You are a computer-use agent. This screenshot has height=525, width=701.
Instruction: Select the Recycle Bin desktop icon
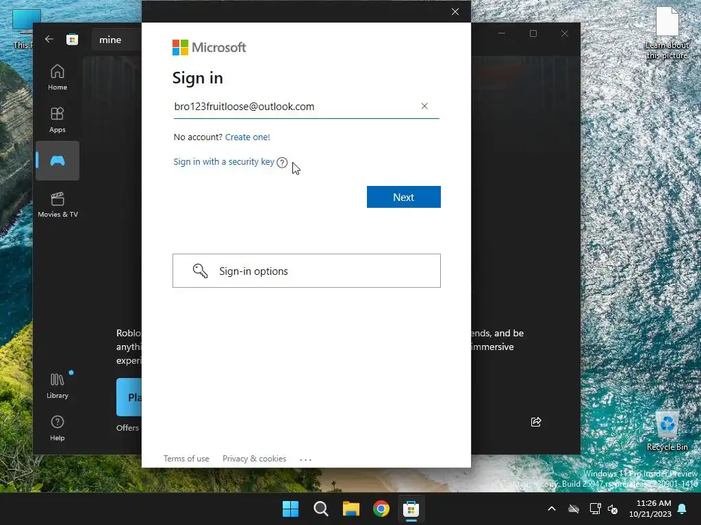tap(667, 431)
